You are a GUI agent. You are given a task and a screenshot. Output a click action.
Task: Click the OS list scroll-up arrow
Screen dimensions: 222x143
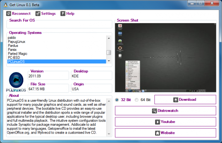pos(109,38)
